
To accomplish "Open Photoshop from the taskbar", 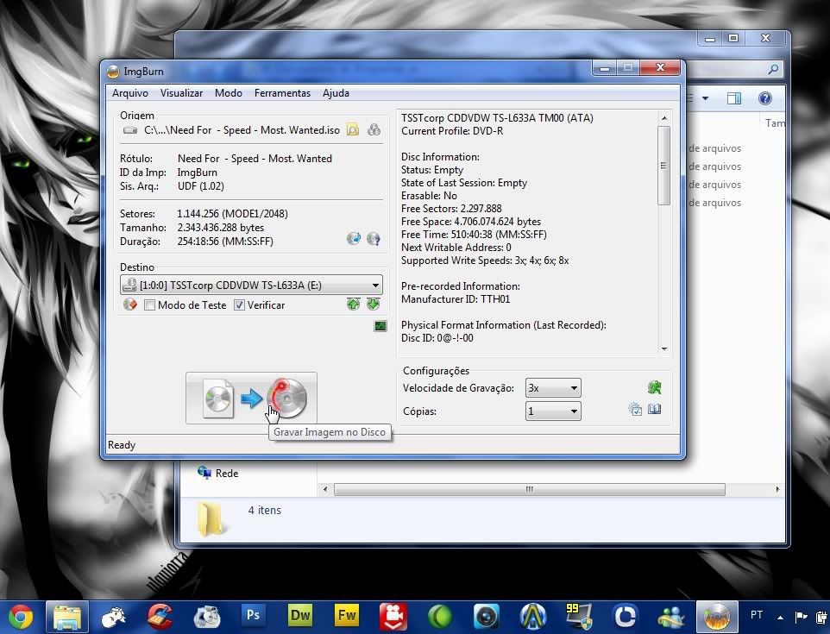I will (254, 616).
